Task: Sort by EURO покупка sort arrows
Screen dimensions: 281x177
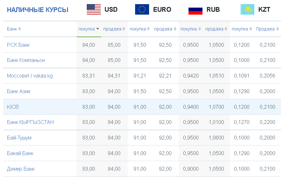Action: 148,29
